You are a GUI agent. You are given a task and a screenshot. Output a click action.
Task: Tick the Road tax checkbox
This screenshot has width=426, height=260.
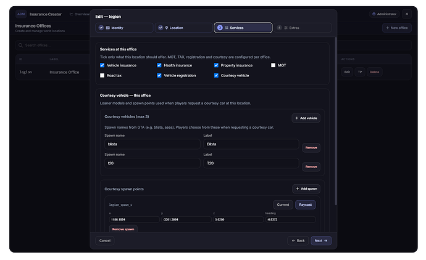(x=102, y=76)
